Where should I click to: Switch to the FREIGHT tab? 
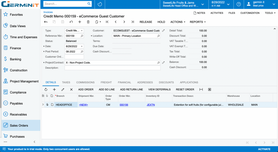106,82
